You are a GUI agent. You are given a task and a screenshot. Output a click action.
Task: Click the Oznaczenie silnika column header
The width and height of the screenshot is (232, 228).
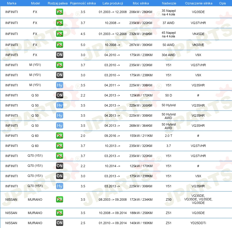point(198,3)
